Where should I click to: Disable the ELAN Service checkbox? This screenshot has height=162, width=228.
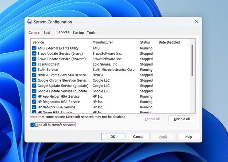(34, 70)
